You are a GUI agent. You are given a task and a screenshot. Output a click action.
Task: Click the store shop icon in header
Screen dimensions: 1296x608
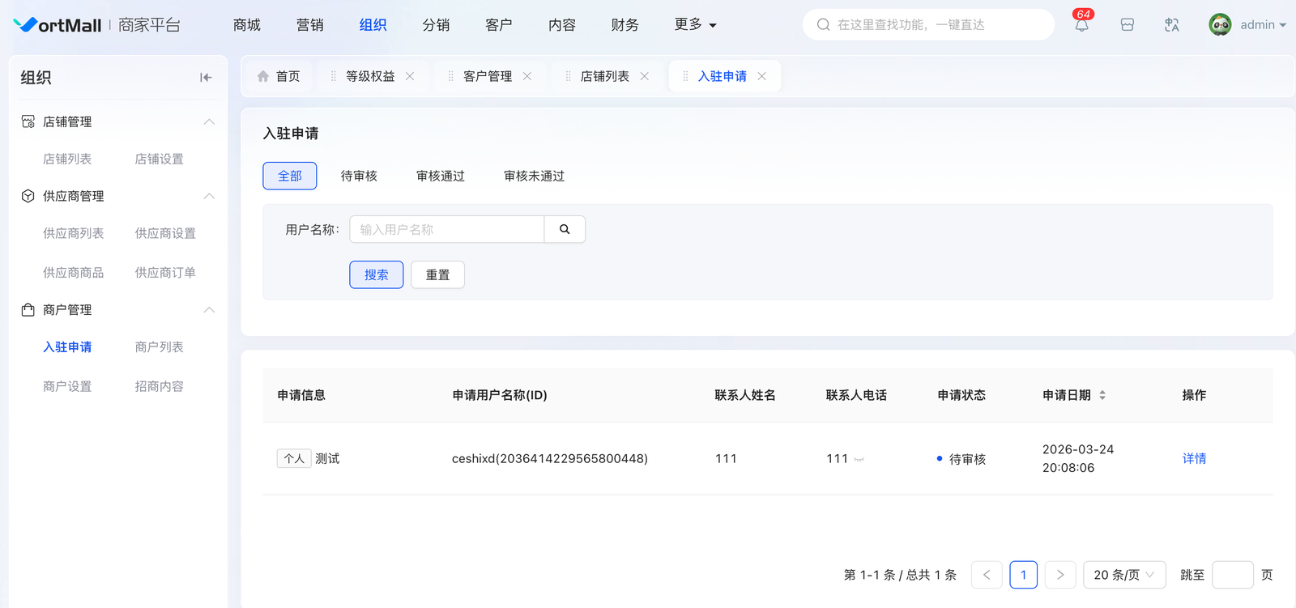1127,25
